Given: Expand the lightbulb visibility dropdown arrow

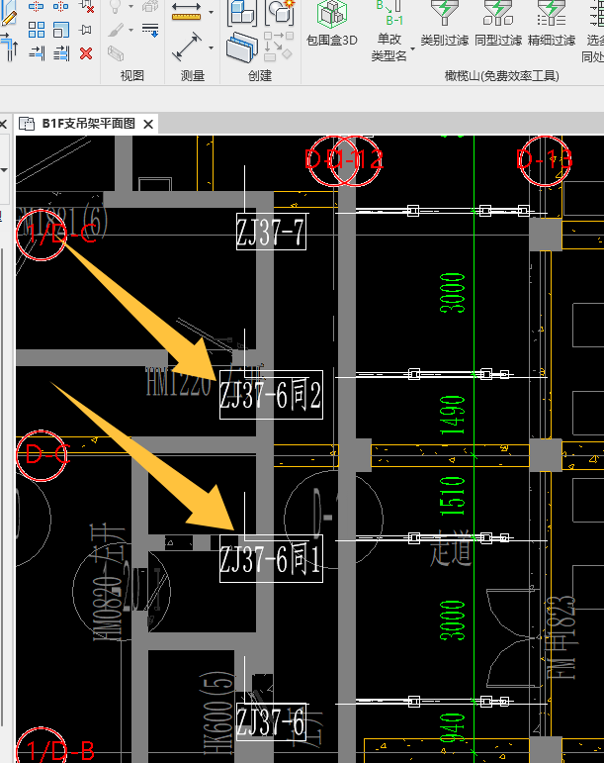Looking at the screenshot, I should click(131, 7).
